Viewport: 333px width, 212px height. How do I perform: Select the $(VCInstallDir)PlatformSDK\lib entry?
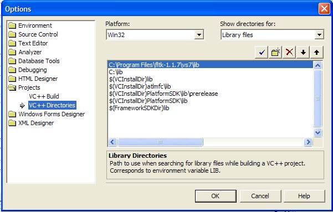pos(148,101)
